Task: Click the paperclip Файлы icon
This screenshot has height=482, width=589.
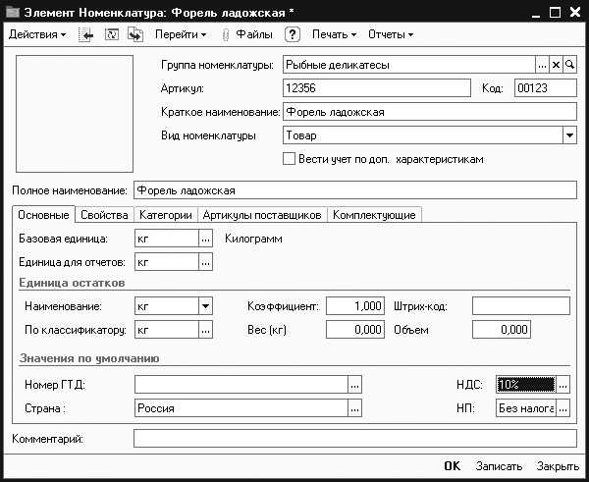Action: [226, 35]
